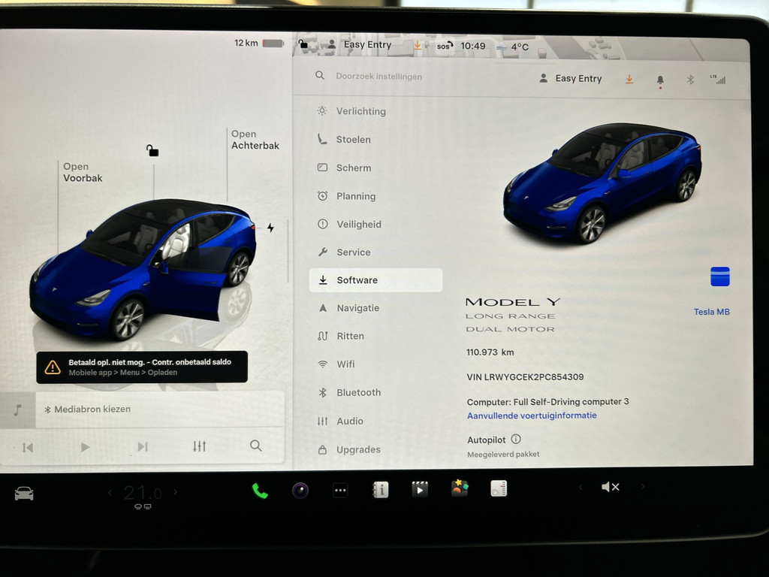This screenshot has height=577, width=769.
Task: Select Navigatie in settings menu
Action: coord(357,308)
